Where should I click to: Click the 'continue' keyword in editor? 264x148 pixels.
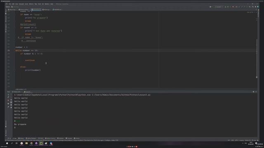pos(30,60)
